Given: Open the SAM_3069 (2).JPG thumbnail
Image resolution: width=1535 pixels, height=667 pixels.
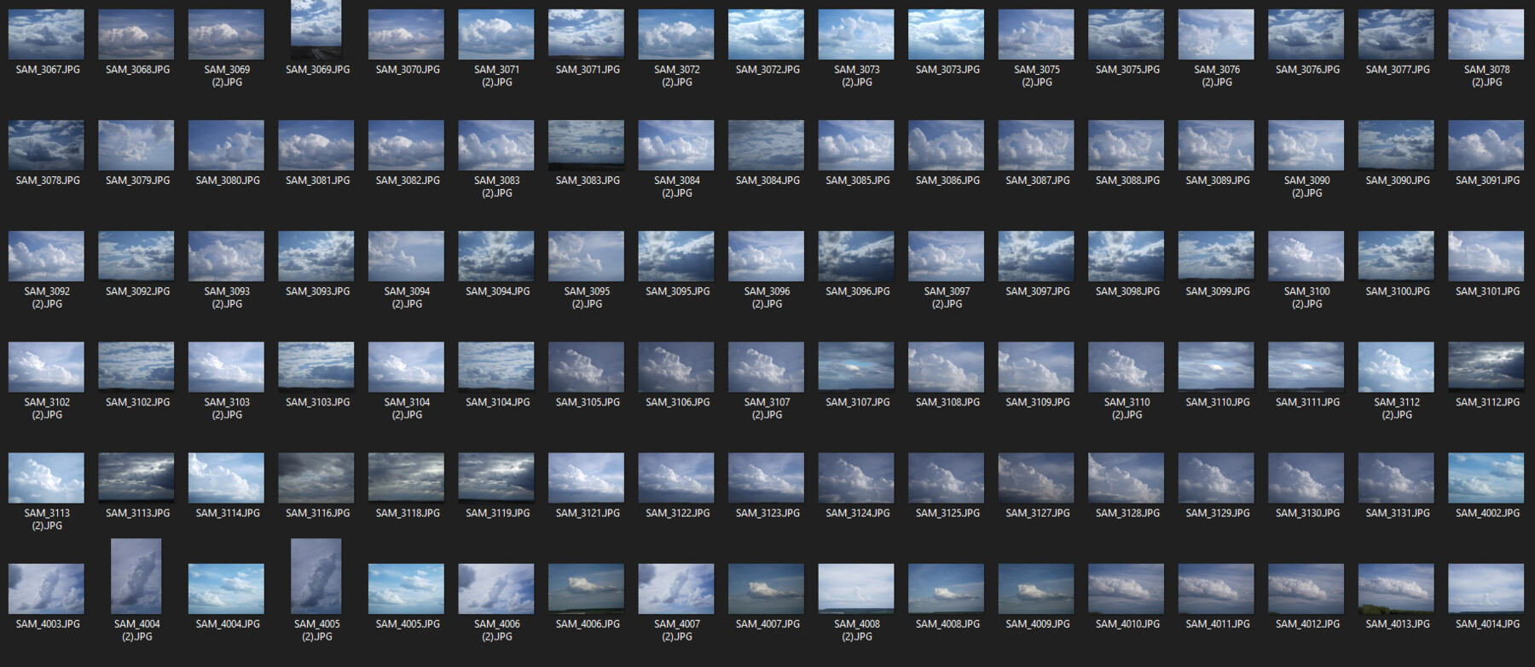Looking at the screenshot, I should pos(227,34).
